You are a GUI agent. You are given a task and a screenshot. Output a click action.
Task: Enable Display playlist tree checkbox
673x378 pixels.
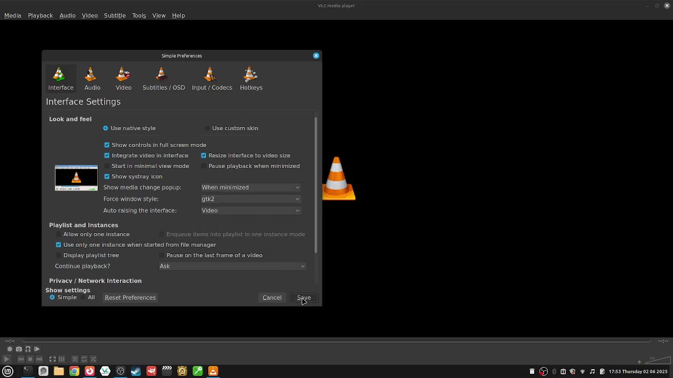(87, 255)
